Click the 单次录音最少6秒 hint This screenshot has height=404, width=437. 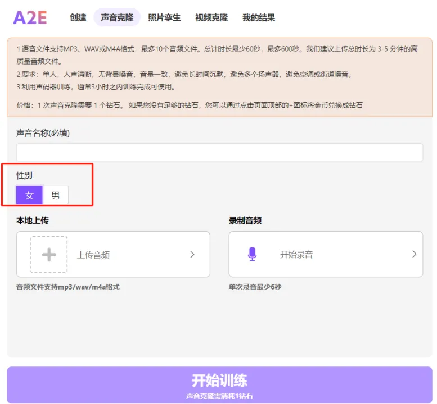[255, 287]
